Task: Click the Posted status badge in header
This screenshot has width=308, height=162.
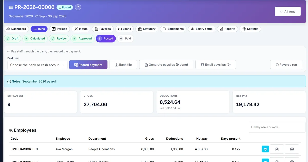Action: [65, 7]
